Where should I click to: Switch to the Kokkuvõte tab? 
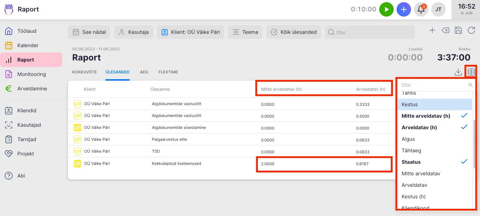[85, 72]
